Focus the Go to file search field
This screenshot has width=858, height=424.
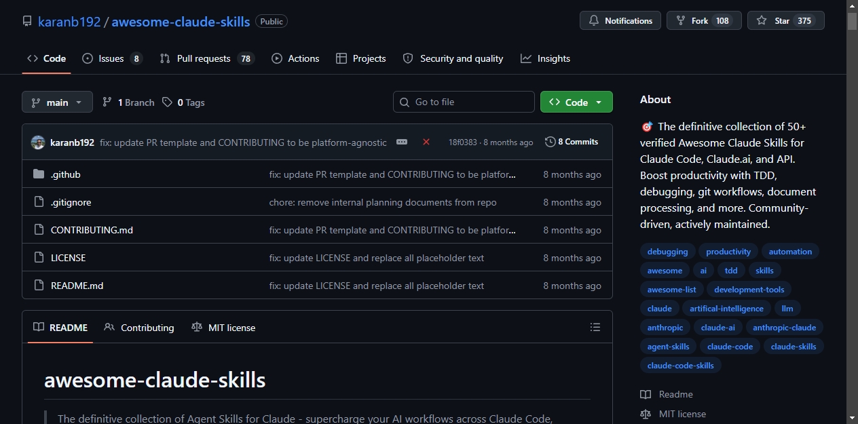point(464,102)
